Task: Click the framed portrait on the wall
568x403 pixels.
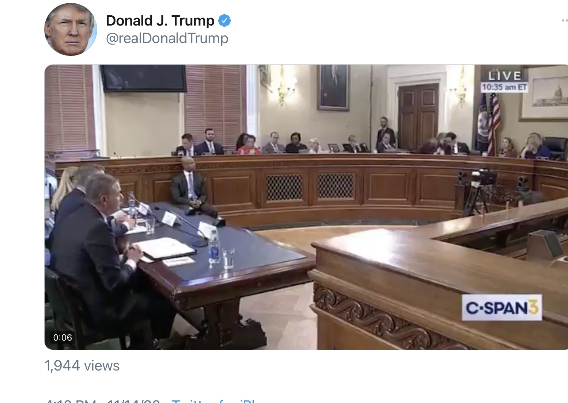Action: (333, 87)
